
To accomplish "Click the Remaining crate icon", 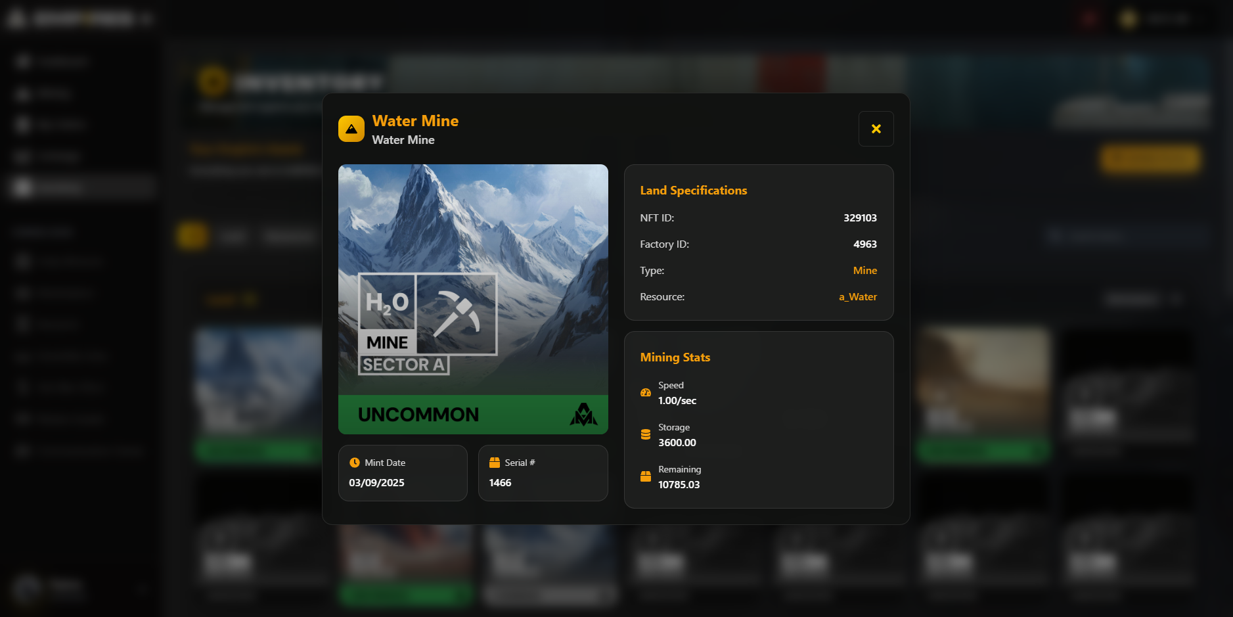I will [646, 477].
